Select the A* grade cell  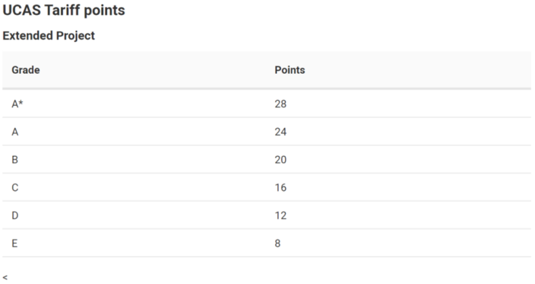[x=18, y=104]
